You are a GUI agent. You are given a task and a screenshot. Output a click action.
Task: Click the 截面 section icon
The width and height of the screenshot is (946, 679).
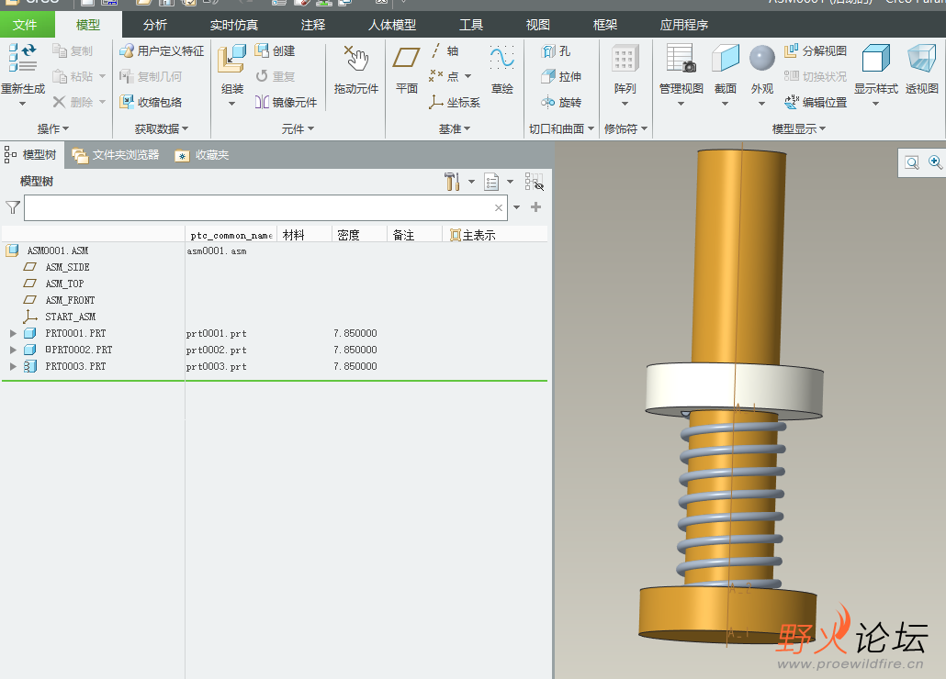click(726, 59)
